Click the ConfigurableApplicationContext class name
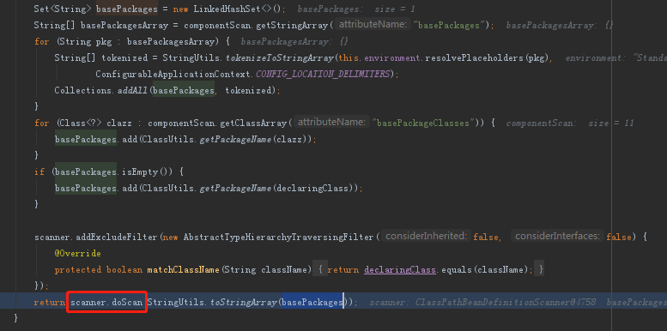Screen dimensions: 667x331 [174, 74]
